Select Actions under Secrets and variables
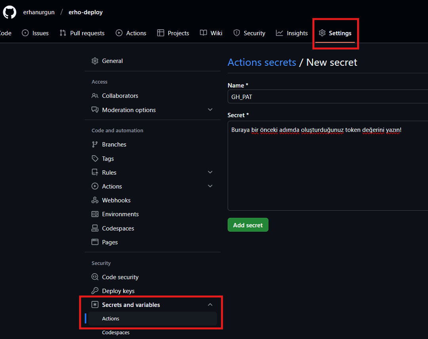Screen dimensions: 428x339 click(x=152, y=318)
